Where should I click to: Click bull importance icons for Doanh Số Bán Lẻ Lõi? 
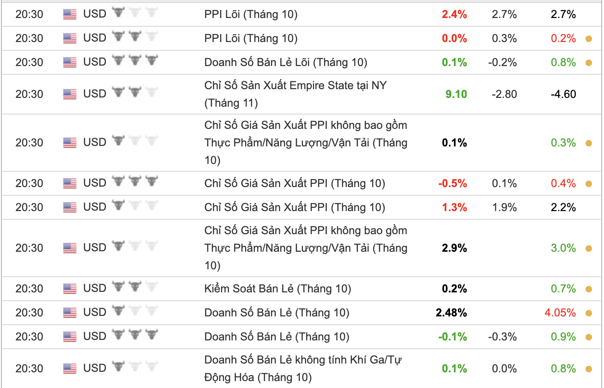pos(135,61)
